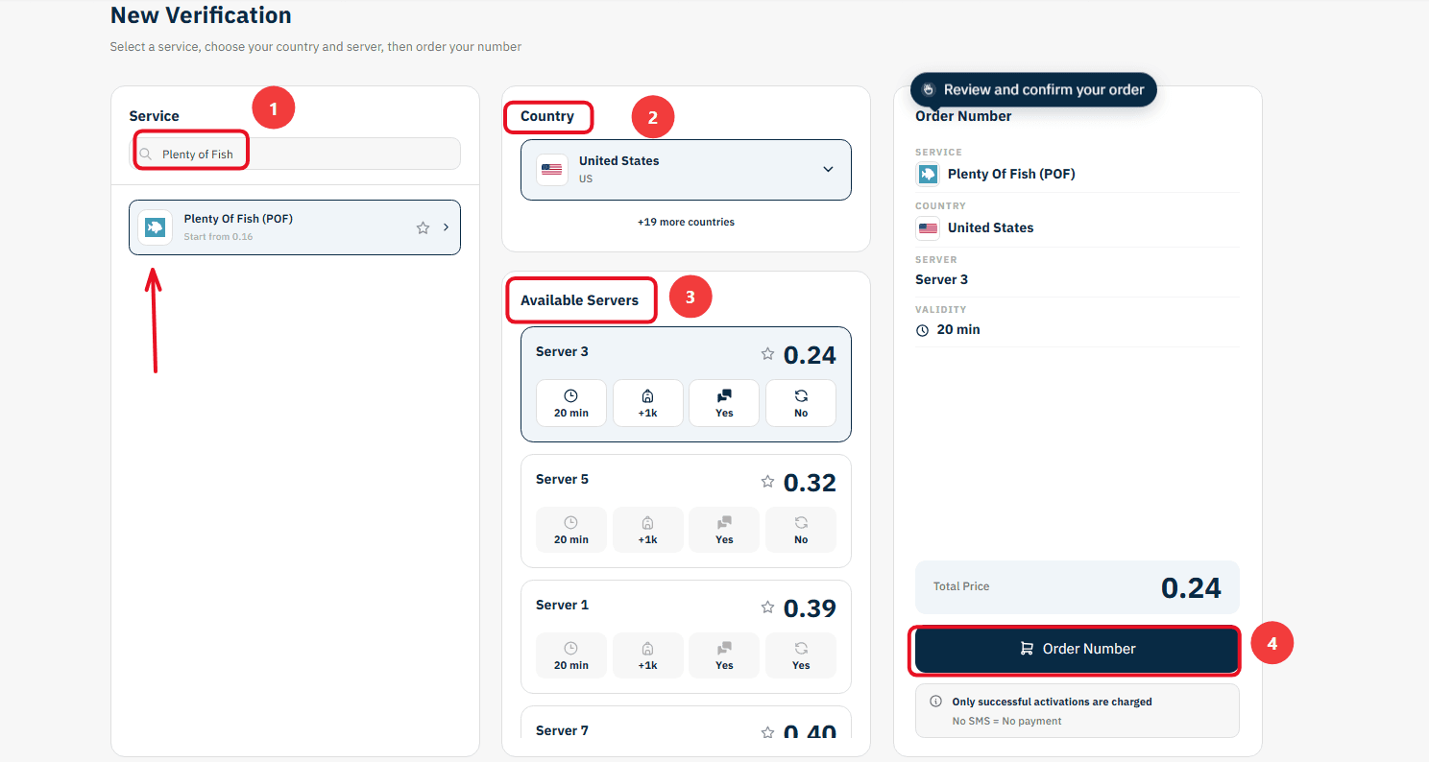Click the chat bubbles icon in Server 1
The height and width of the screenshot is (762, 1429).
[x=724, y=649]
